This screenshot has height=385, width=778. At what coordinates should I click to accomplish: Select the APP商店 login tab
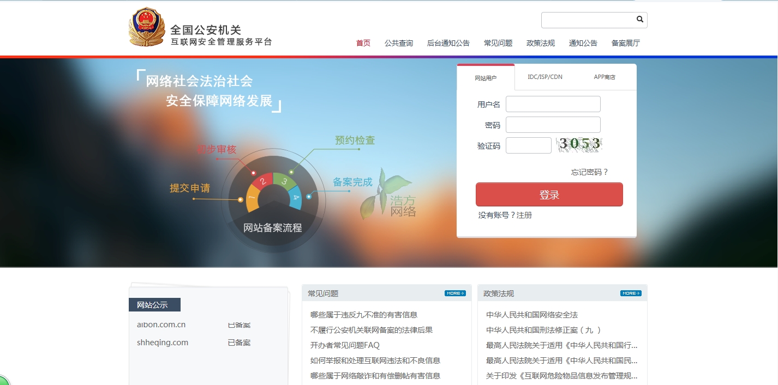click(x=605, y=77)
